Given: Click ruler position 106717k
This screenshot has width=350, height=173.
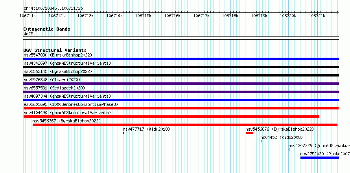Looking at the screenshot, I should pos(202,16).
